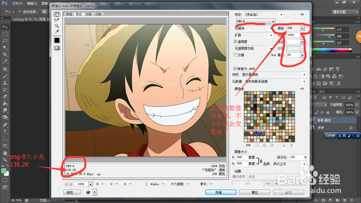The width and height of the screenshot is (361, 203).
Task: Open the Web snap 0% dropdown
Action: tap(302, 55)
